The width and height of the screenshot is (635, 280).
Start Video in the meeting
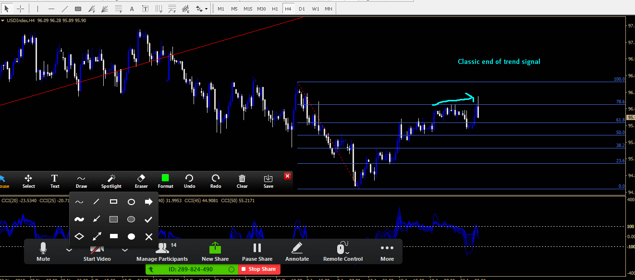point(97,252)
